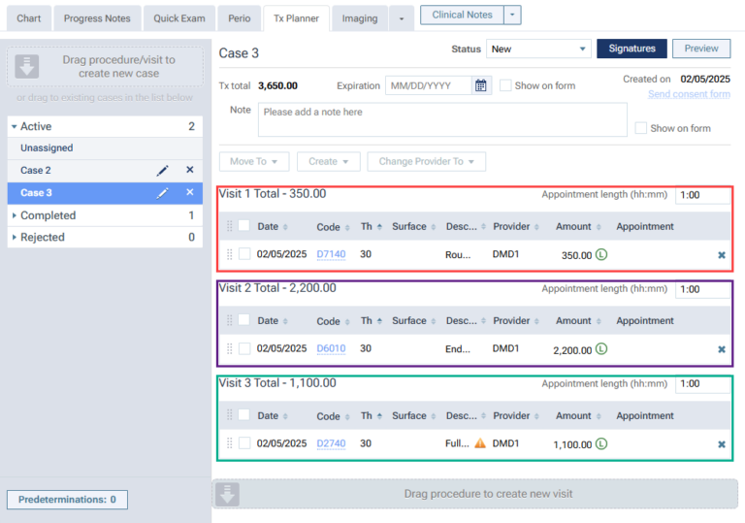745x523 pixels.
Task: Click the pencil edit icon for Case 2
Action: click(163, 170)
